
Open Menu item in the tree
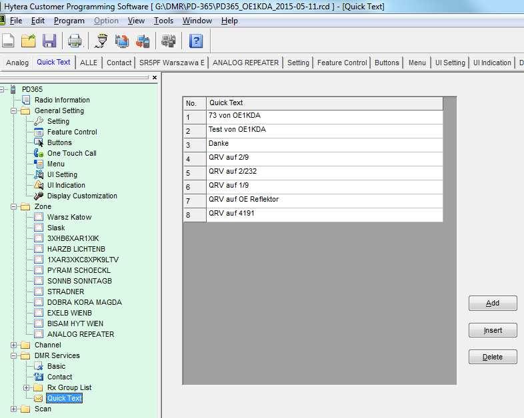pos(55,164)
